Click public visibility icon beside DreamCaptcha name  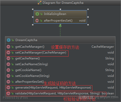point(13,40)
